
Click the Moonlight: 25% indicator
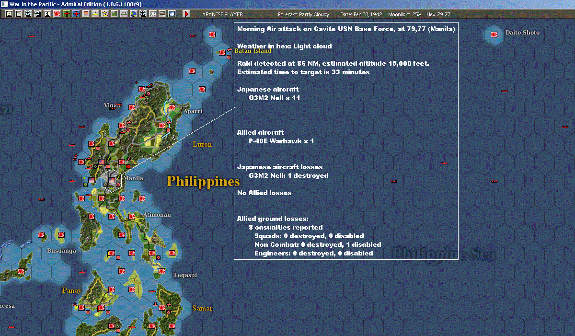[x=405, y=14]
